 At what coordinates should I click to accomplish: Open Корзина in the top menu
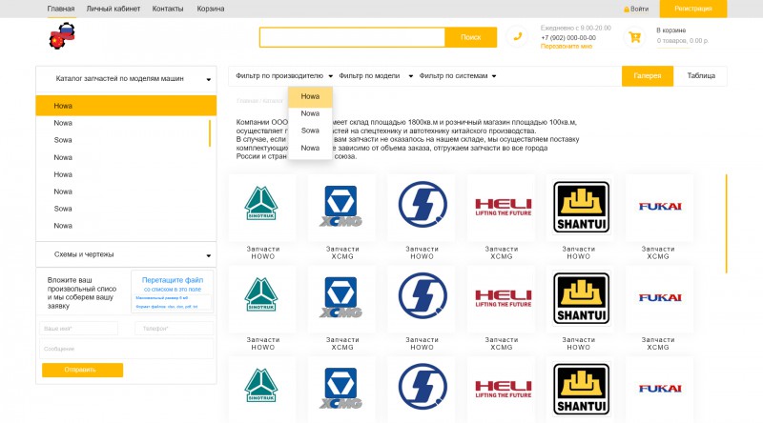coord(211,9)
